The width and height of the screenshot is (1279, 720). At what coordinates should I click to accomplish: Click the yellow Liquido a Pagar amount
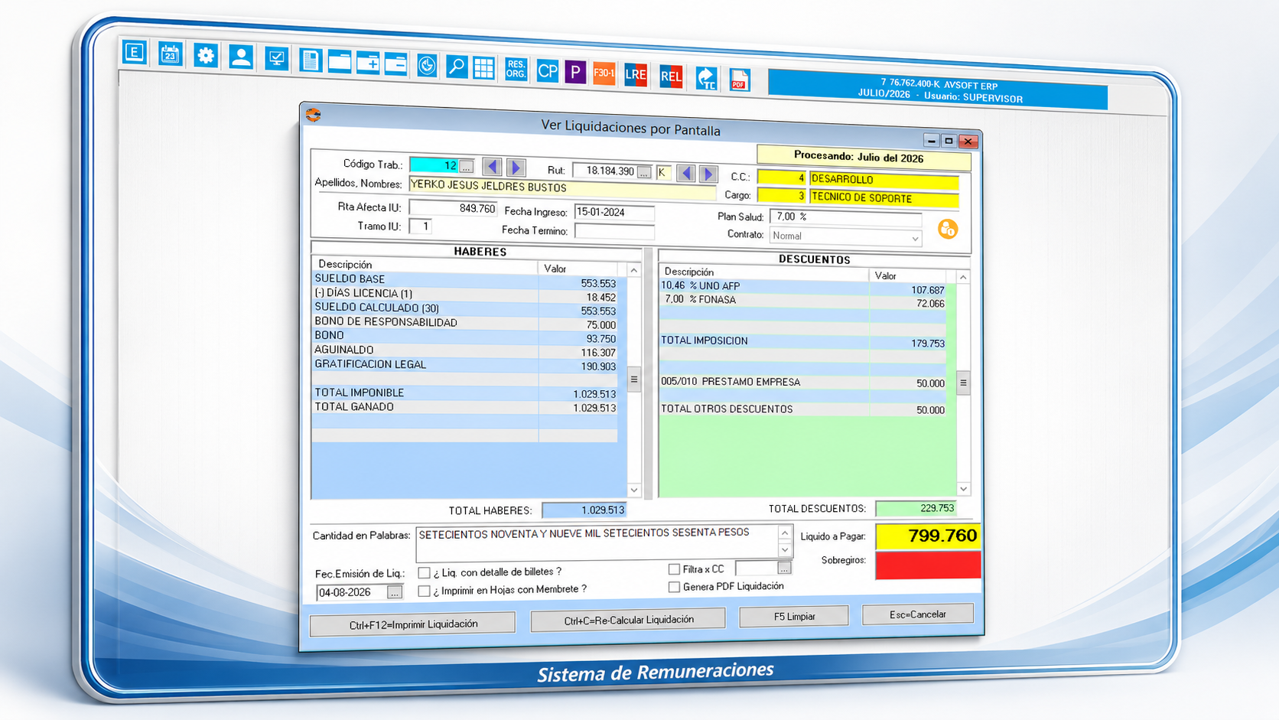tap(928, 536)
